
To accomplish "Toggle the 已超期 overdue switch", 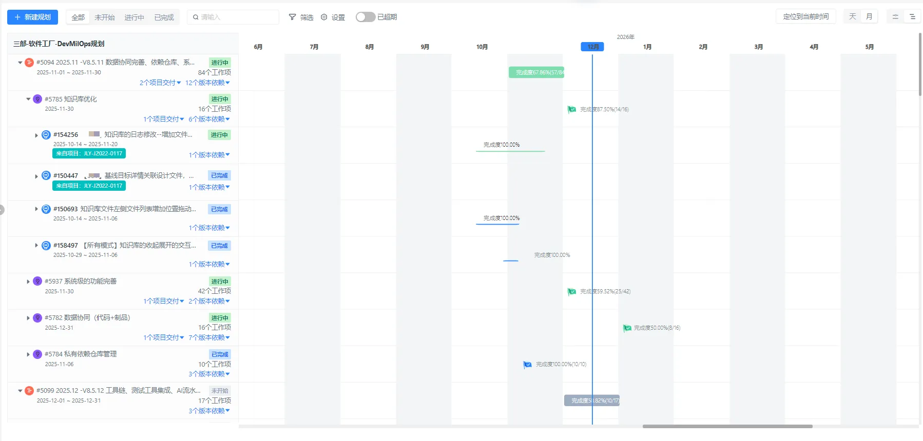I will point(365,17).
